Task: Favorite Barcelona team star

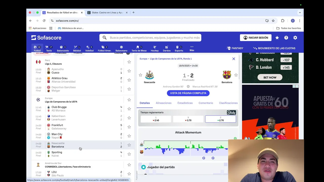Action: 236,75
